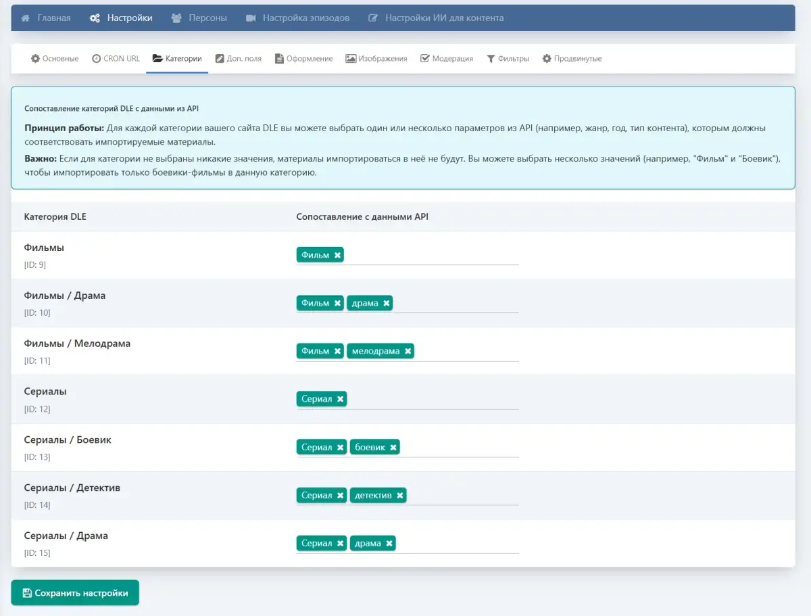Delete 'детектив' tag from Сериалы / Детектив
Screen dimensions: 811x616
click(x=400, y=495)
